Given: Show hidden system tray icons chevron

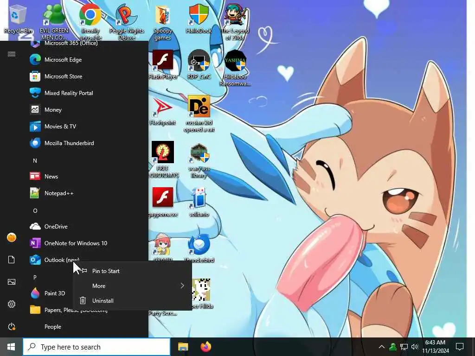Looking at the screenshot, I should [382, 347].
